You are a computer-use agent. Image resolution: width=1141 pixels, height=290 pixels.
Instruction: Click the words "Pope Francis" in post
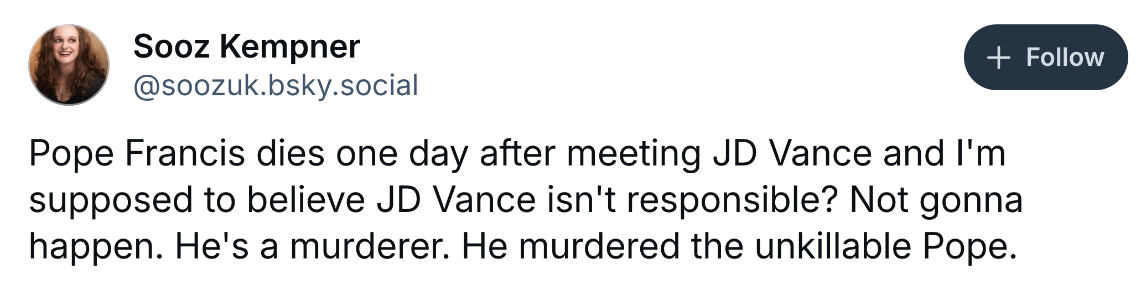[137, 154]
